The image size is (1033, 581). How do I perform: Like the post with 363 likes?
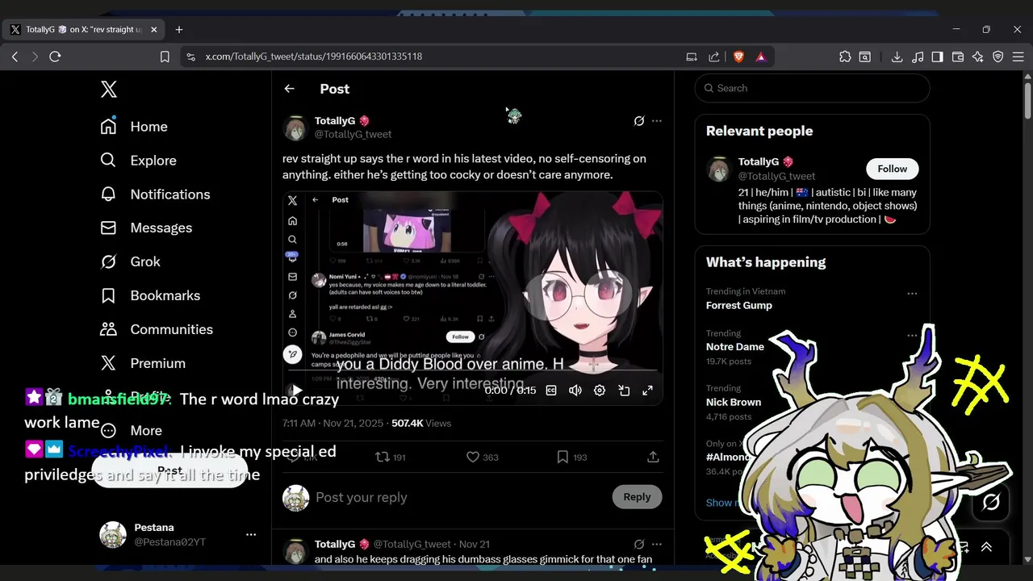pos(483,457)
